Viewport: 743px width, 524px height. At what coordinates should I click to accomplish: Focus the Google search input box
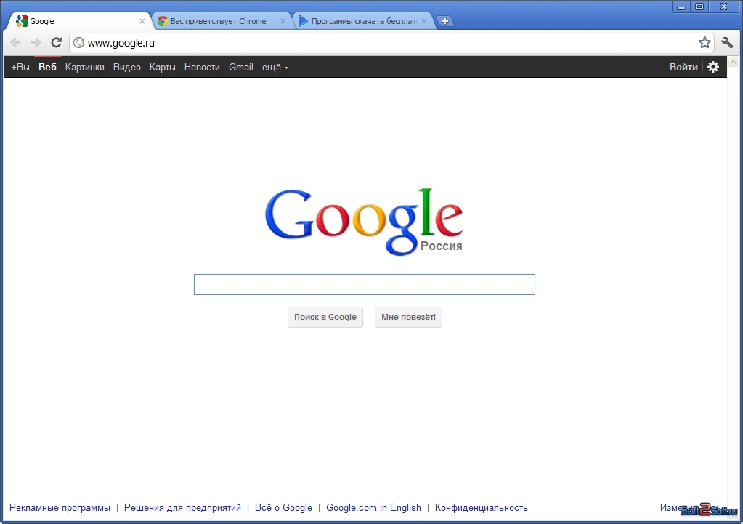click(x=365, y=284)
